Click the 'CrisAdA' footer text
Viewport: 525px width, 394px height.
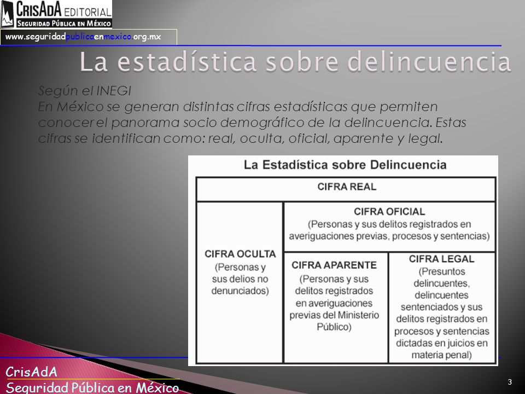[x=31, y=372]
